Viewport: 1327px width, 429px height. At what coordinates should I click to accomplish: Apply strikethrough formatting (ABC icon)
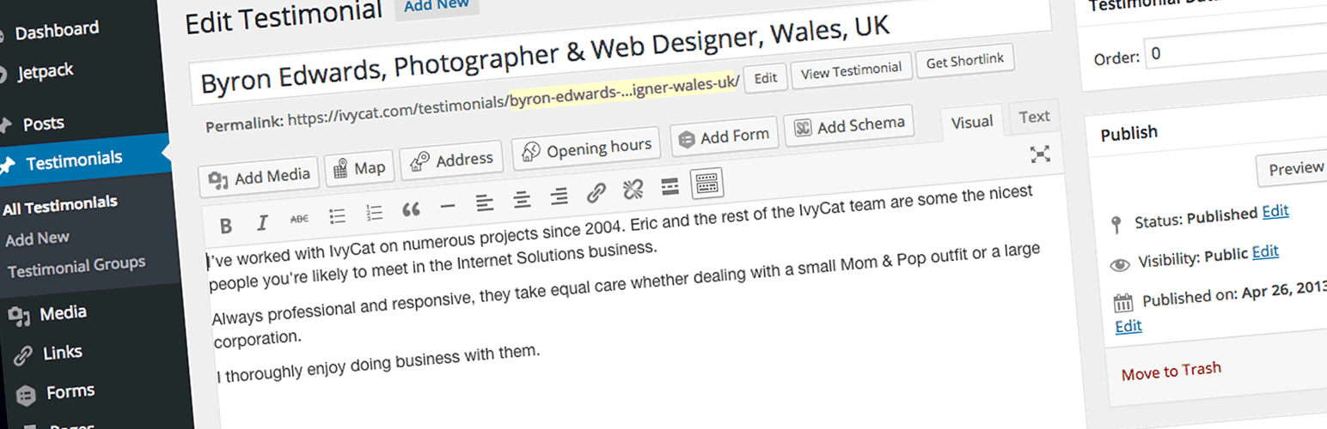[299, 220]
